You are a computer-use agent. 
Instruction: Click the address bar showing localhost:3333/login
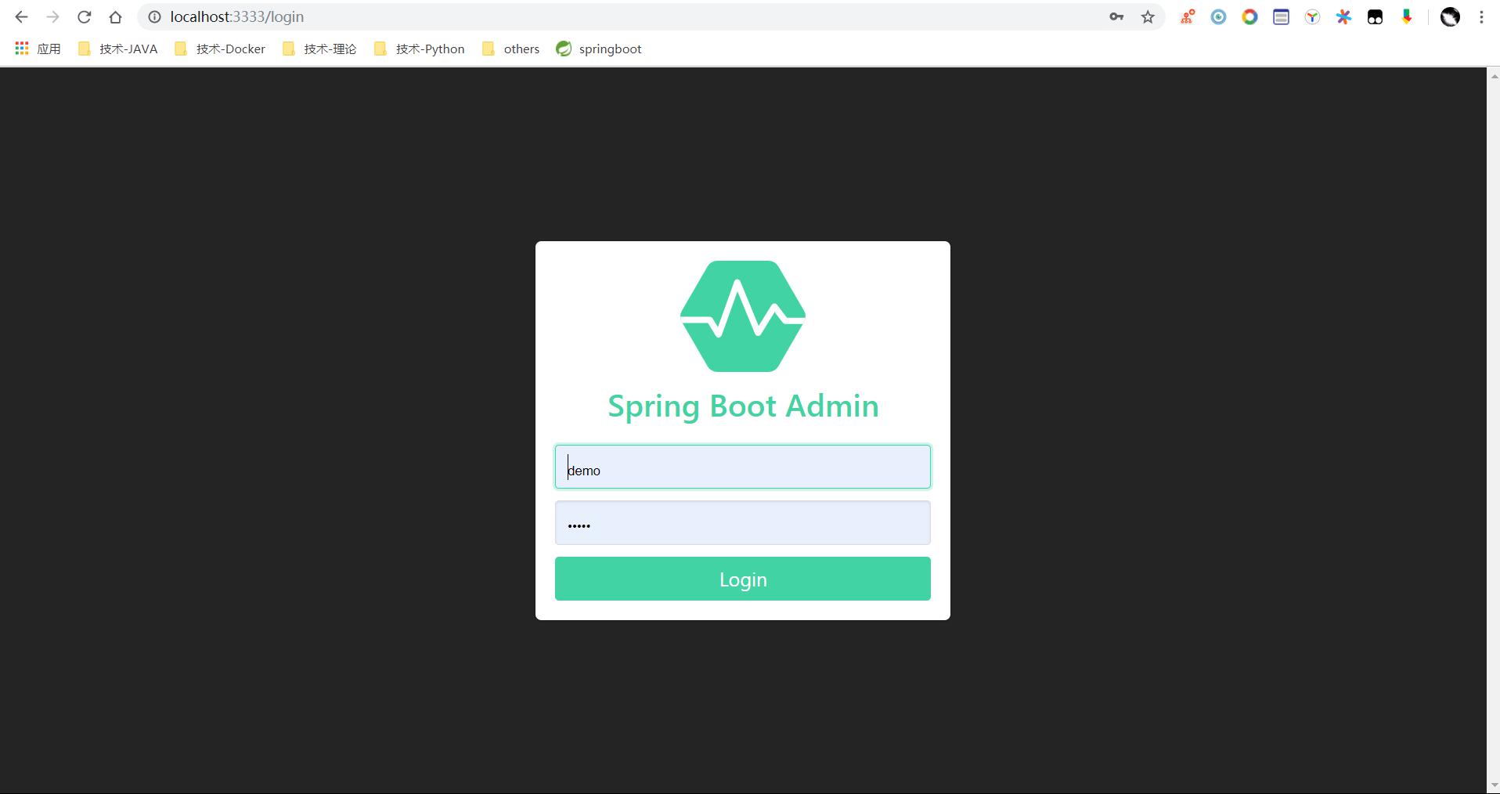[626, 17]
